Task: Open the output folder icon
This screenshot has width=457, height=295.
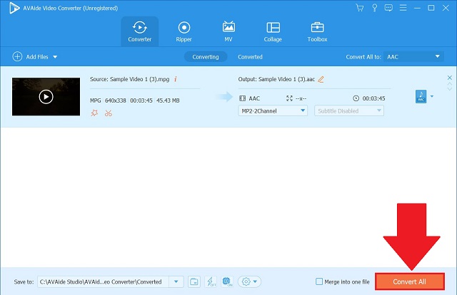Action: (194, 281)
